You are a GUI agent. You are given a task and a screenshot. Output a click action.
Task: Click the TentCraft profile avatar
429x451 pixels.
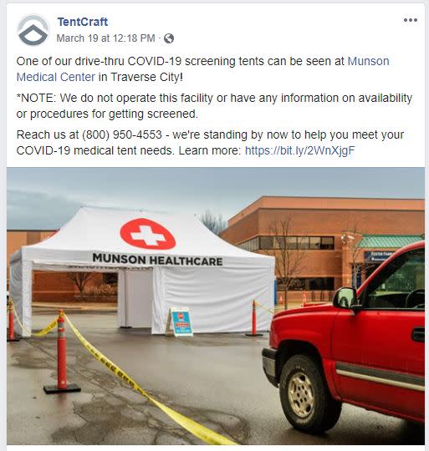[33, 30]
